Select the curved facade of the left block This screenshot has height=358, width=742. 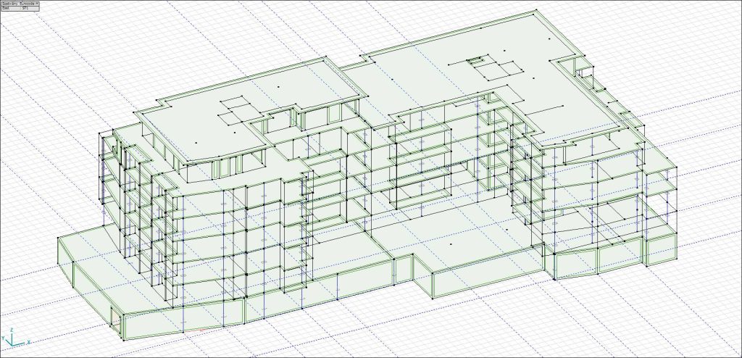[x=210, y=239]
